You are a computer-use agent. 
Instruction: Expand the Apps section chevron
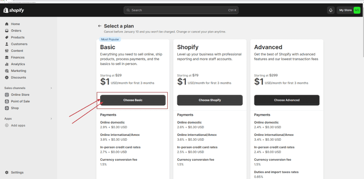coord(51,119)
